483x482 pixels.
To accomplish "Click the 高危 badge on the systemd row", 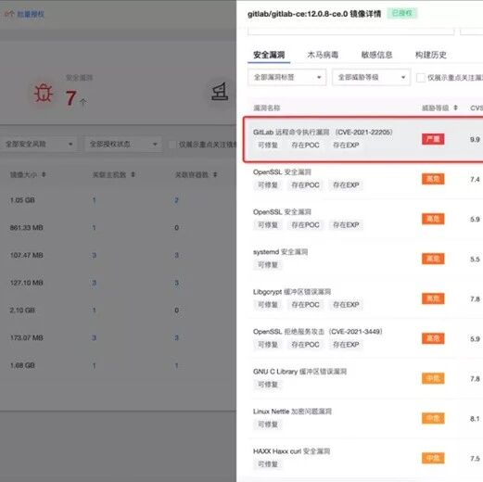I will point(433,259).
